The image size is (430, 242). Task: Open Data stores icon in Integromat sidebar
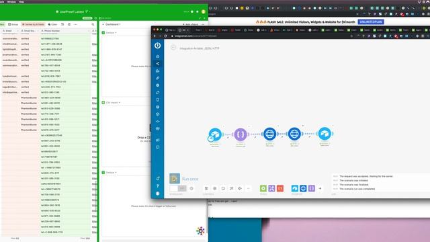(157, 107)
